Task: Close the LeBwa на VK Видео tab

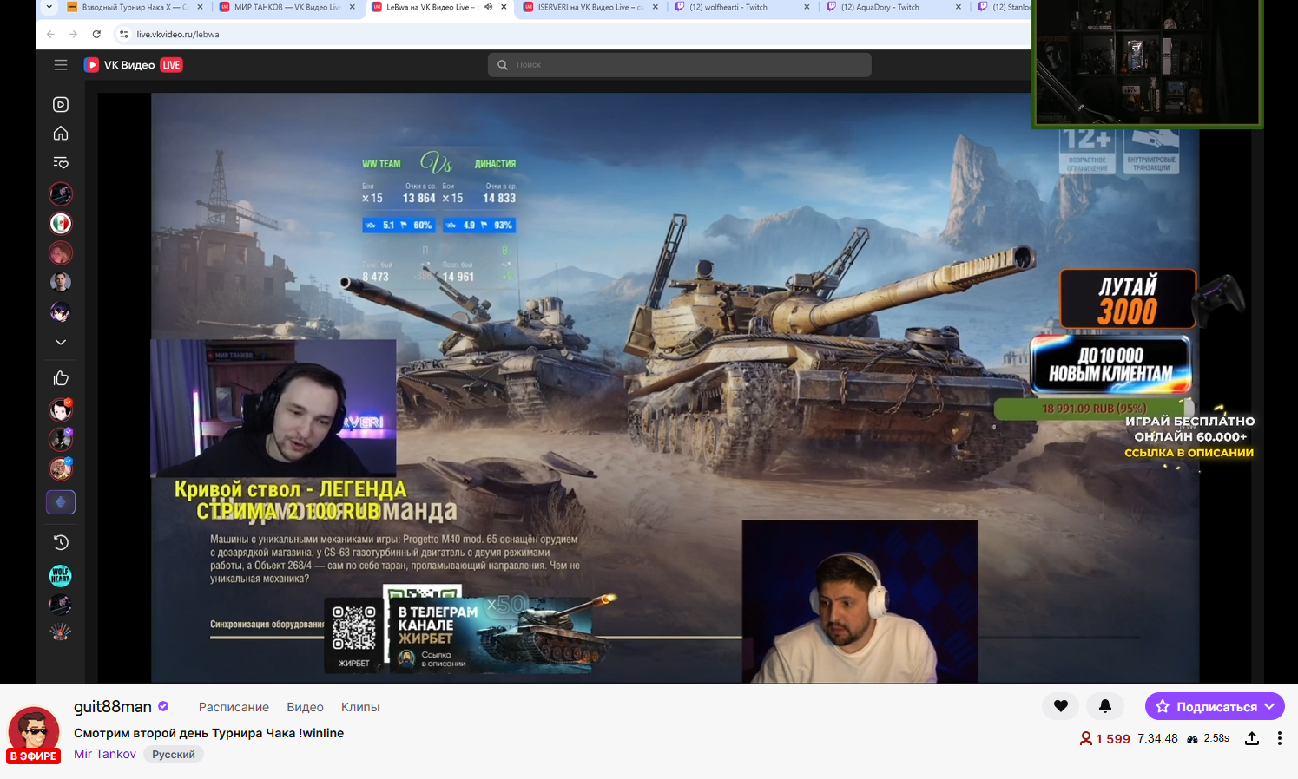Action: pyautogui.click(x=504, y=7)
